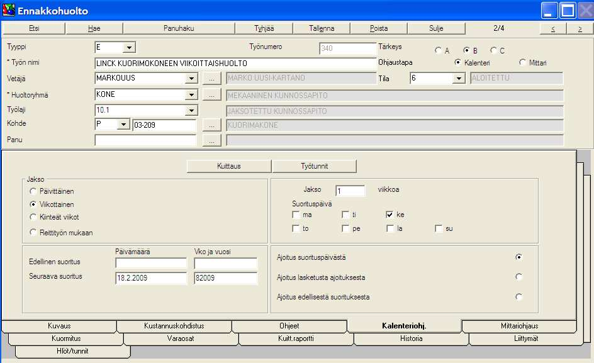Click the Työtunnit button
The width and height of the screenshot is (594, 363).
[314, 166]
